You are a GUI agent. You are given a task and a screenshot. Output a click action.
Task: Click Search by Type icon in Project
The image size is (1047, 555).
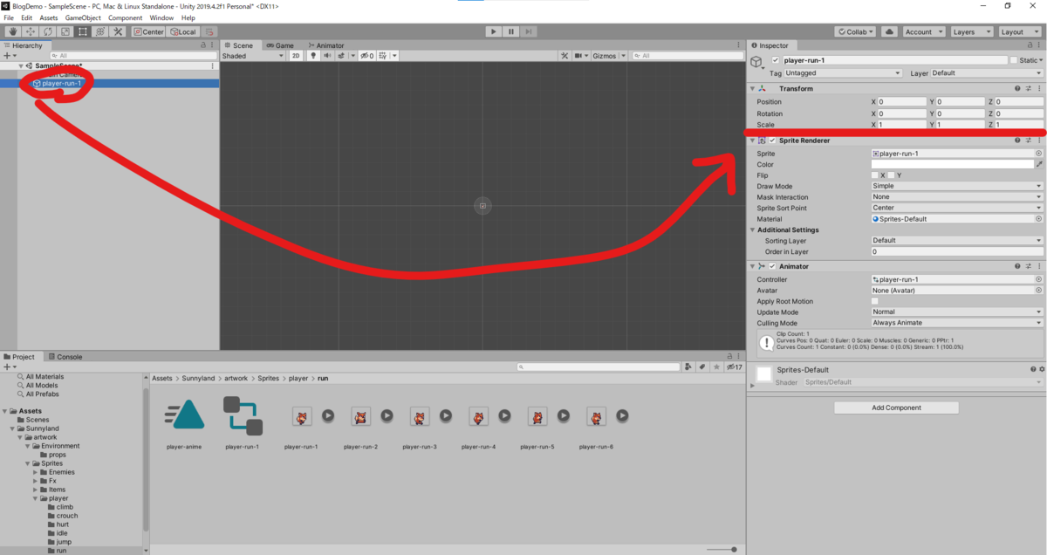pos(688,367)
